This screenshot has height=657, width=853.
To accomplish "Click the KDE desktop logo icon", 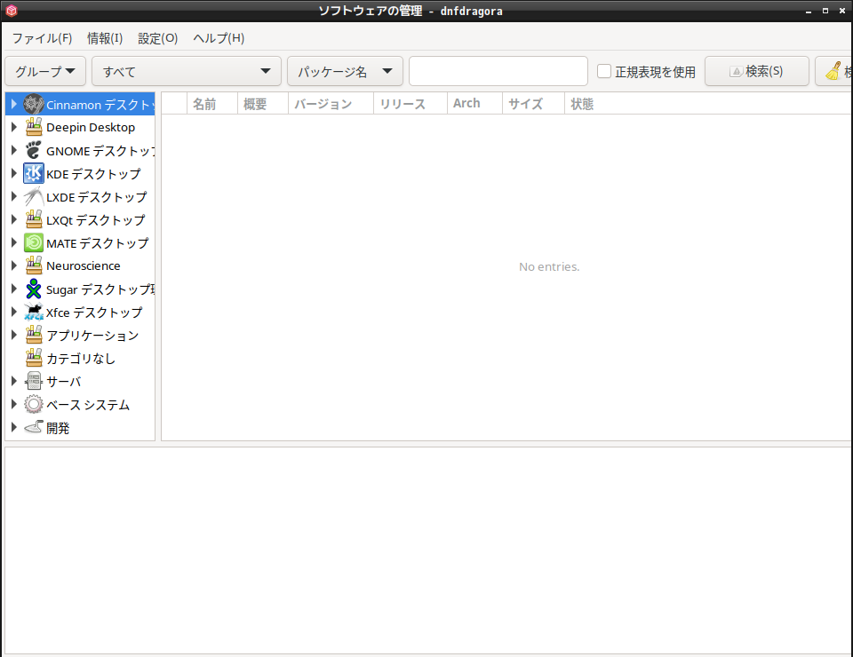I will pyautogui.click(x=34, y=173).
